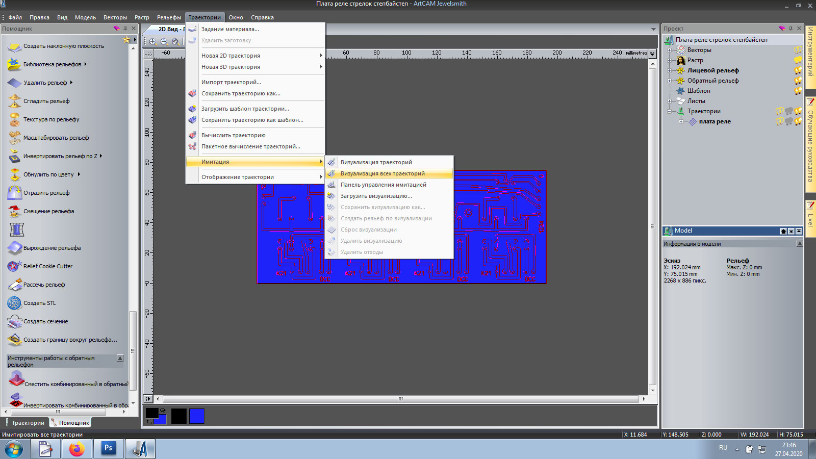Click Создать границу вокруг рельефа icon
The width and height of the screenshot is (816, 459).
tap(15, 340)
